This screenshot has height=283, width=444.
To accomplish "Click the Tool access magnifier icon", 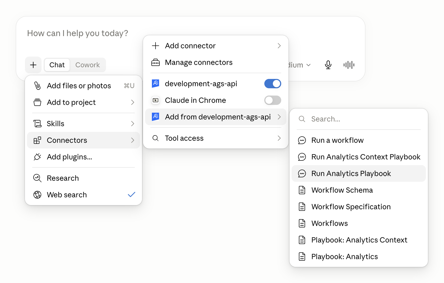I will (x=156, y=138).
